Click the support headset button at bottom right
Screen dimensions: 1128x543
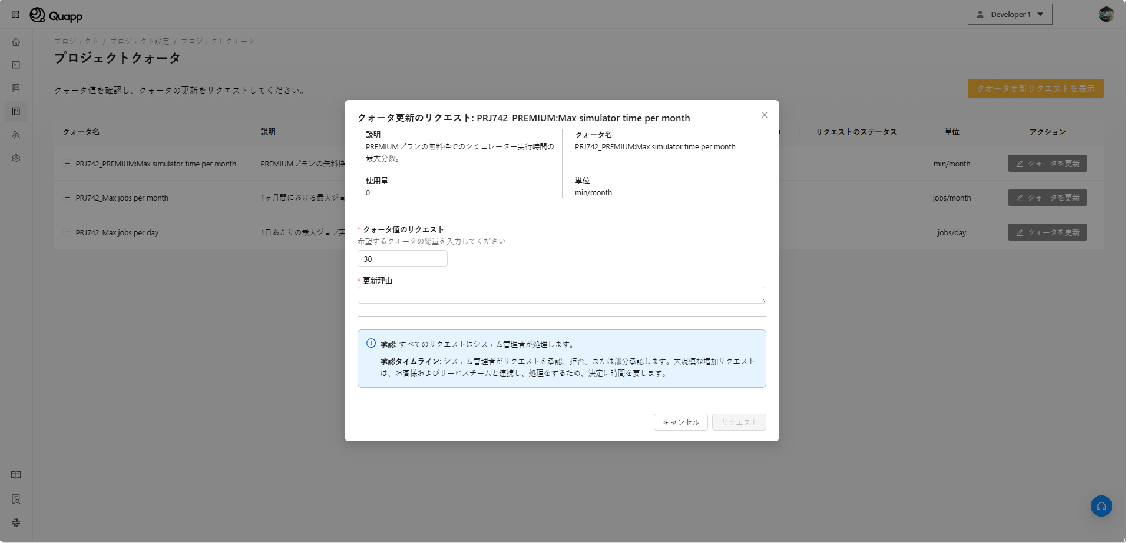coord(1101,506)
